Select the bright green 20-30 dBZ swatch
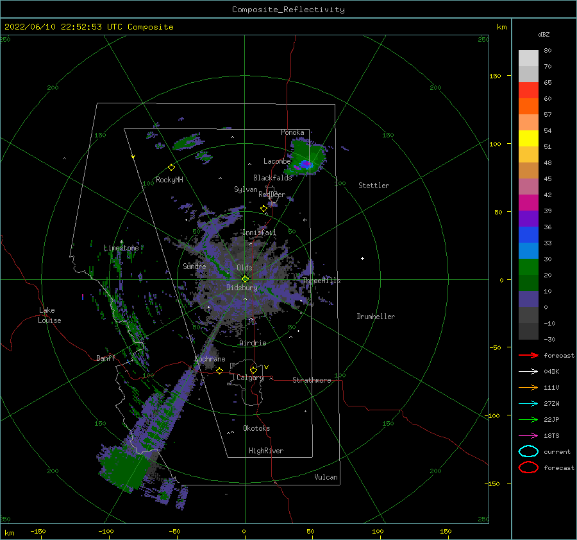 click(x=528, y=267)
